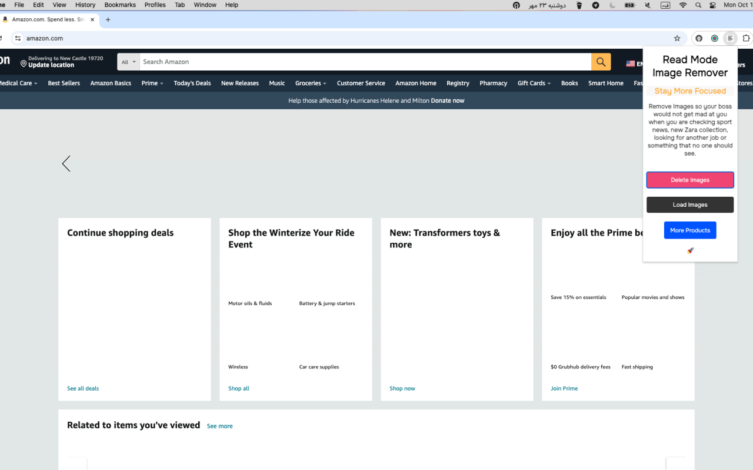Viewport: 753px width, 470px height.
Task: Click the Search Amazon input field
Action: coord(365,62)
